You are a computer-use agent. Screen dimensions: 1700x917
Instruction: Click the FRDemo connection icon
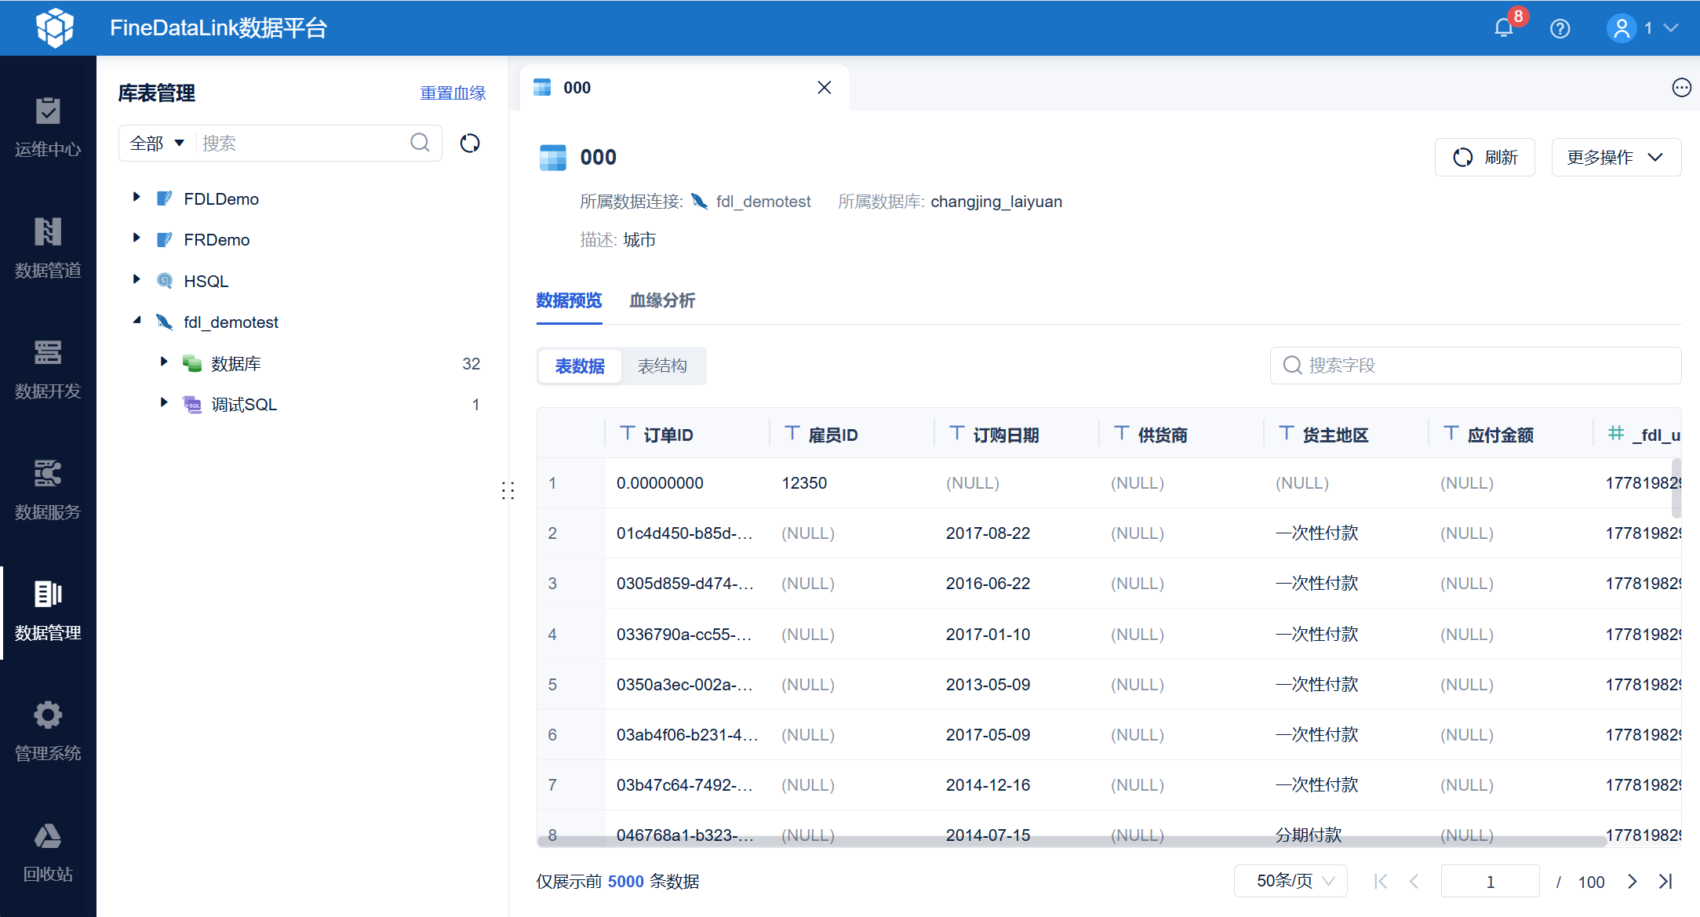click(165, 239)
